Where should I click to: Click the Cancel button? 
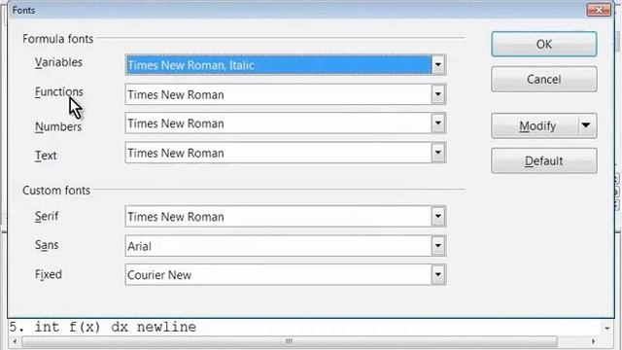[544, 80]
